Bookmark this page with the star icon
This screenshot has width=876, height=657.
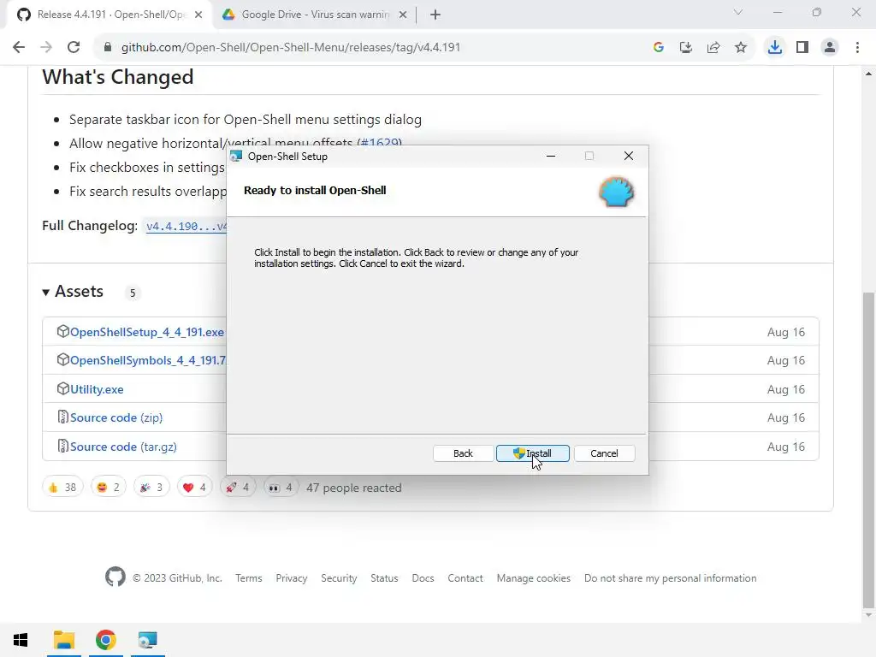[x=741, y=48]
